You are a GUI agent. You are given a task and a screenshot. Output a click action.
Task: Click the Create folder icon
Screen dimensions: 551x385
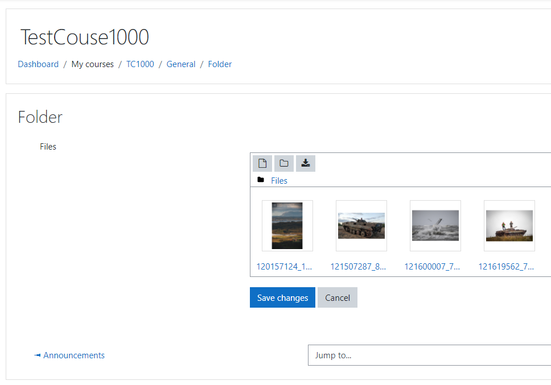pos(284,163)
